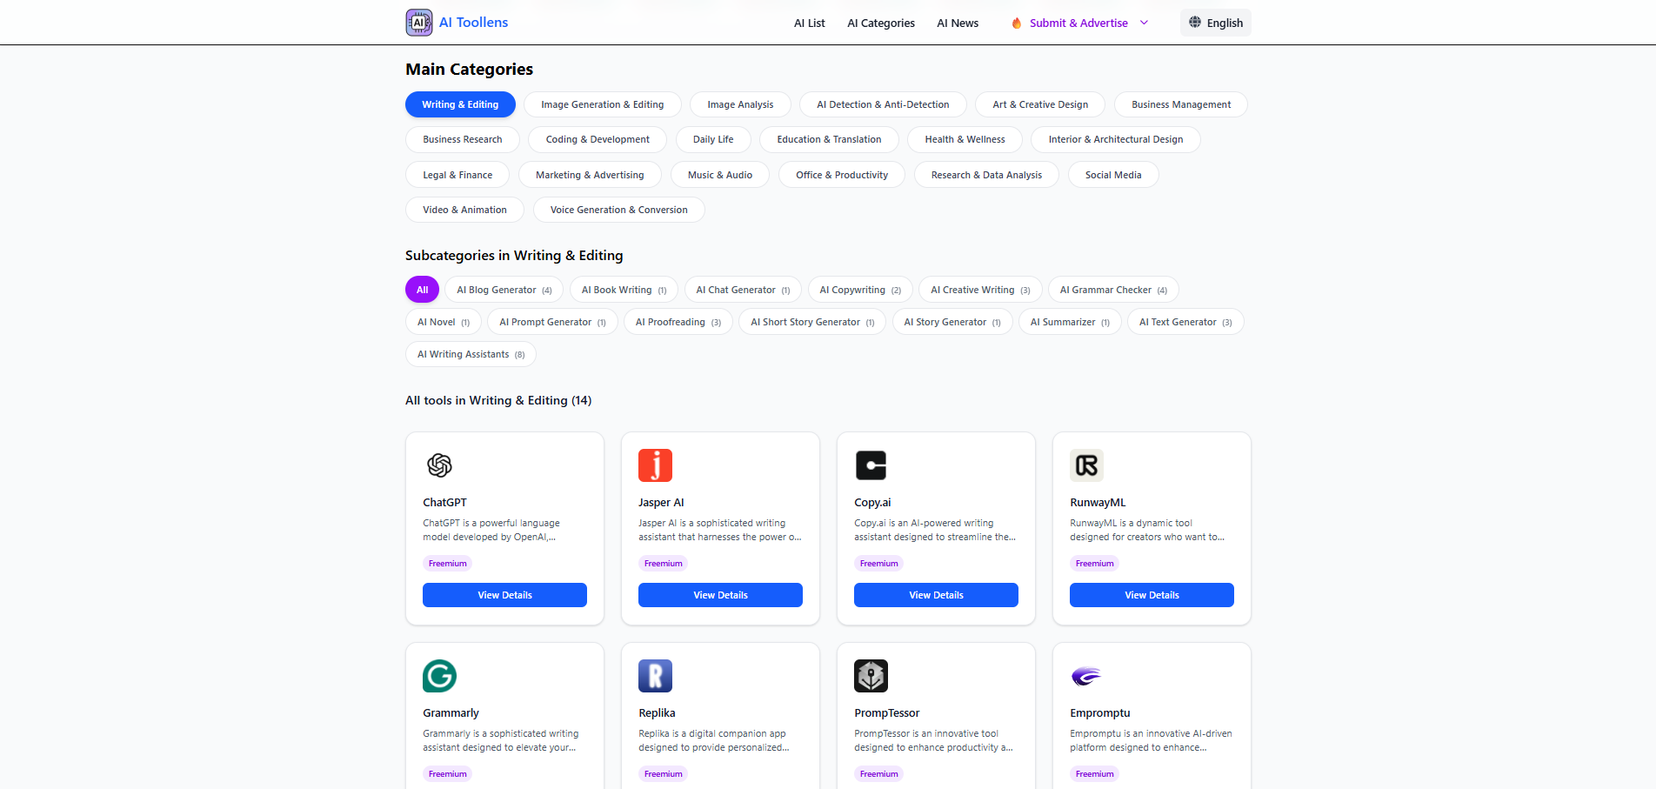The image size is (1656, 789).
Task: Expand the Submit & Advertise dropdown chevron
Action: point(1144,23)
